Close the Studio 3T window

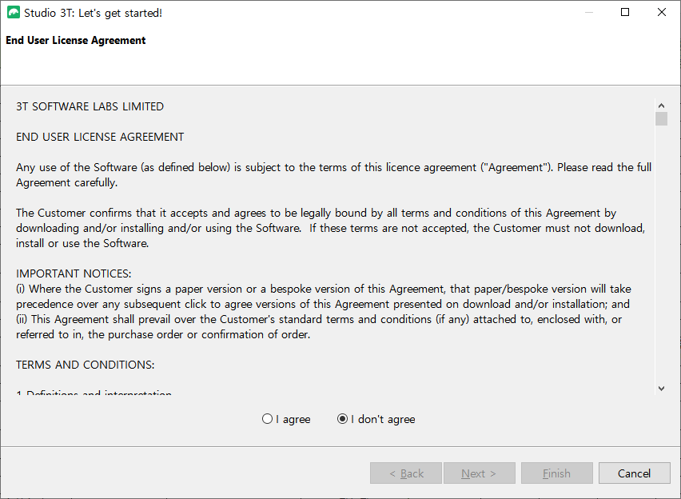pyautogui.click(x=662, y=12)
